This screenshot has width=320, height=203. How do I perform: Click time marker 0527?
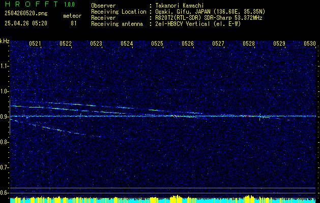218,43
